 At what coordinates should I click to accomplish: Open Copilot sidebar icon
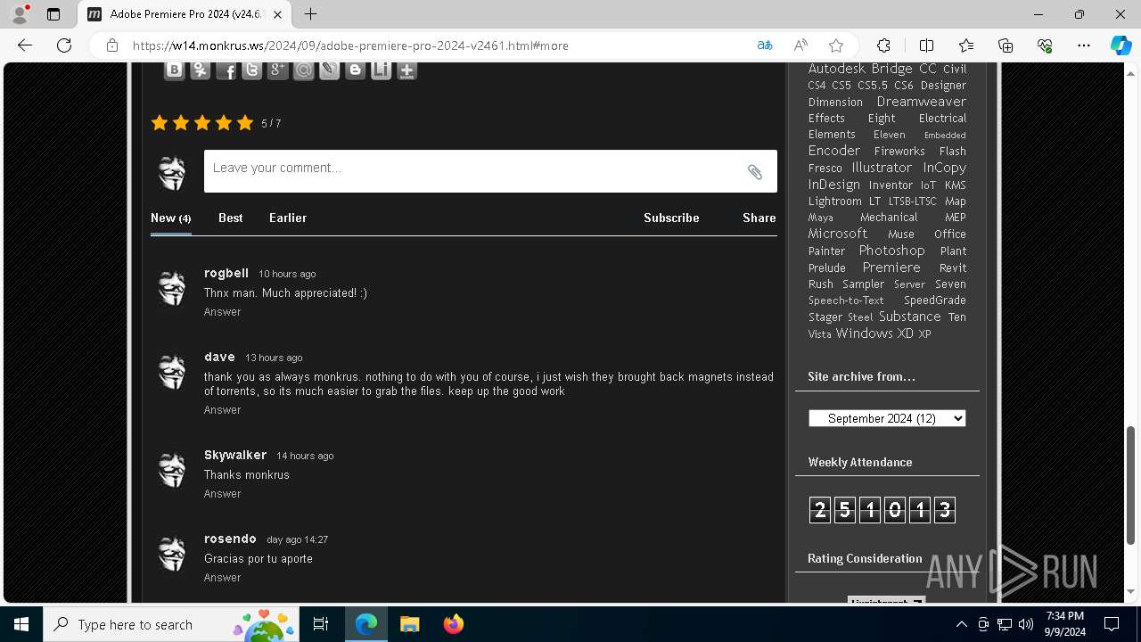[1120, 45]
